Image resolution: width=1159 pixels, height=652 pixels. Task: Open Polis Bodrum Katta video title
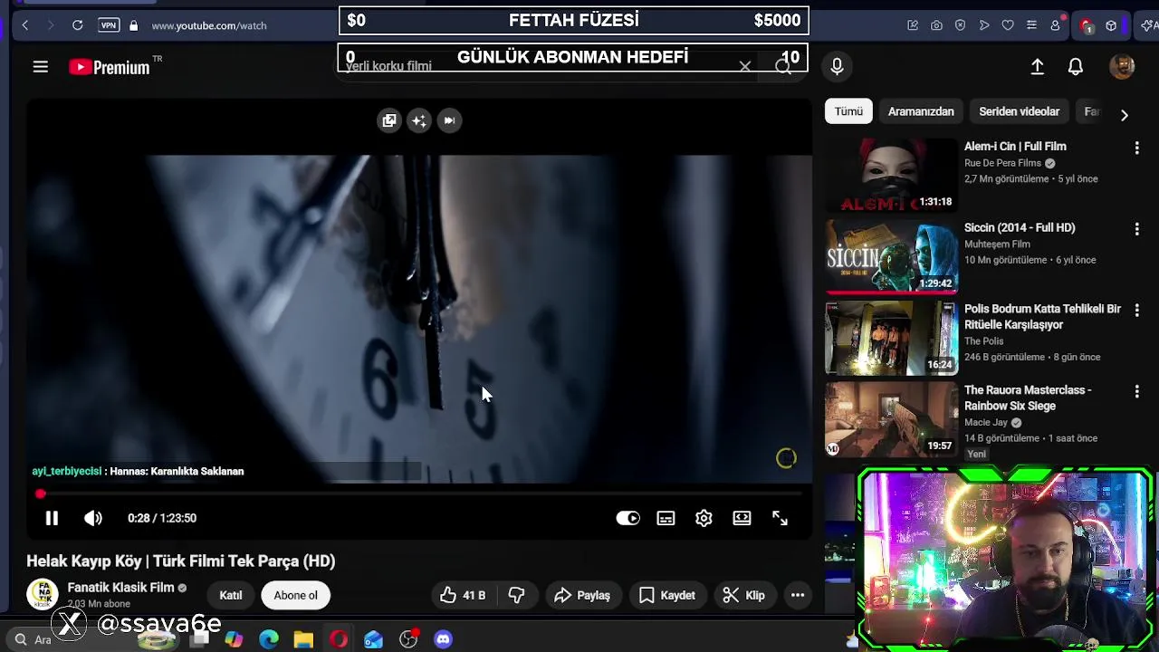[1042, 317]
